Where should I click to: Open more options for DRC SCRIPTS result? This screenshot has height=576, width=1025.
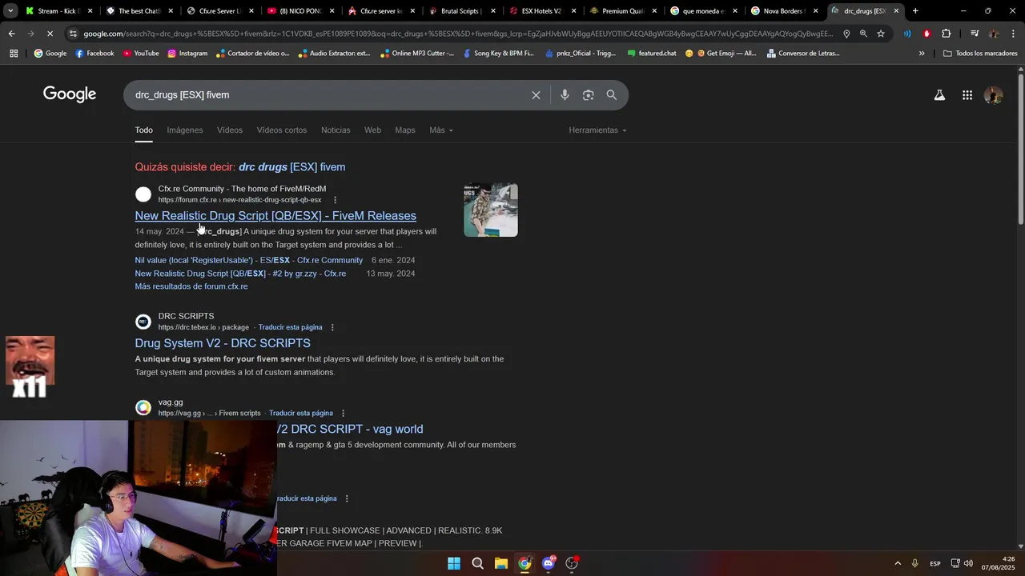332,327
